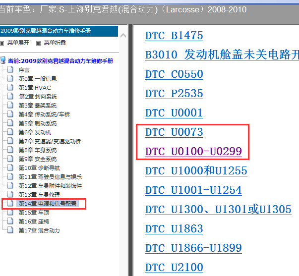Click the tree panel scroll-up arrow
This screenshot has height=276, width=299.
coord(123,36)
